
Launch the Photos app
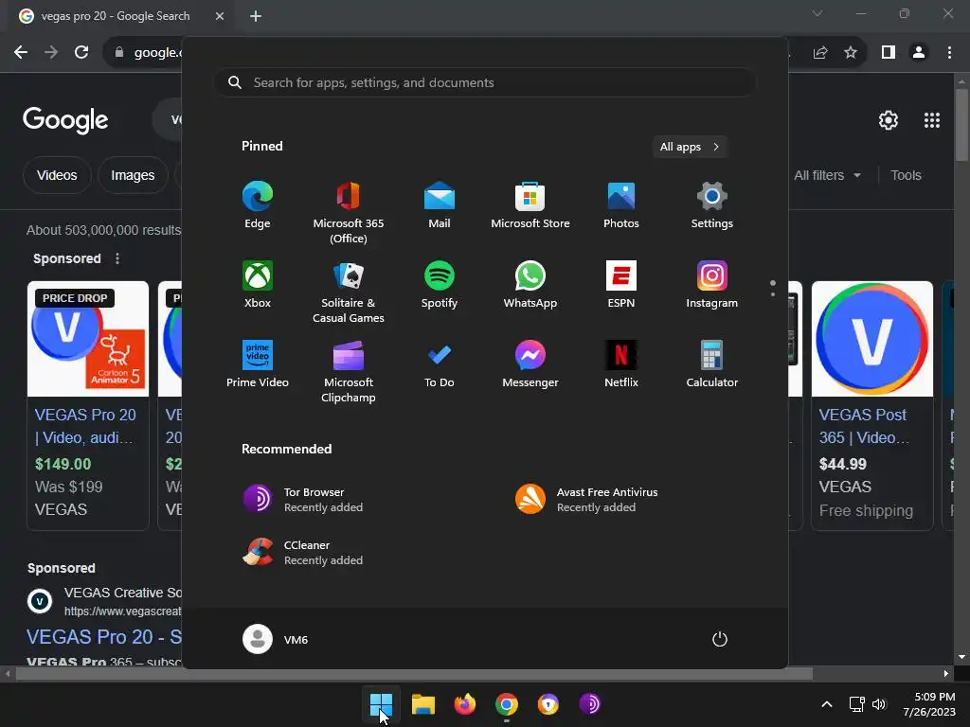pyautogui.click(x=621, y=205)
